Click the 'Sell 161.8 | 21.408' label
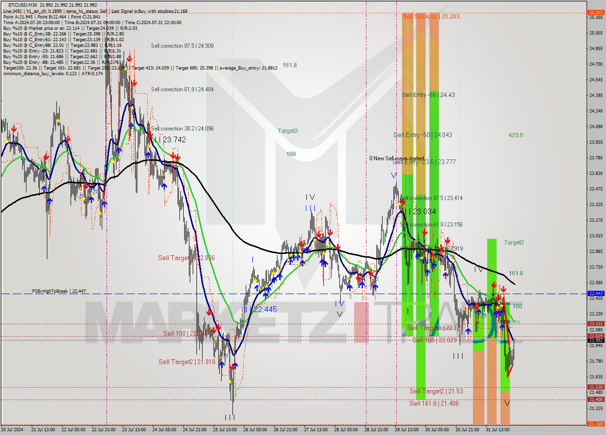 click(x=434, y=403)
